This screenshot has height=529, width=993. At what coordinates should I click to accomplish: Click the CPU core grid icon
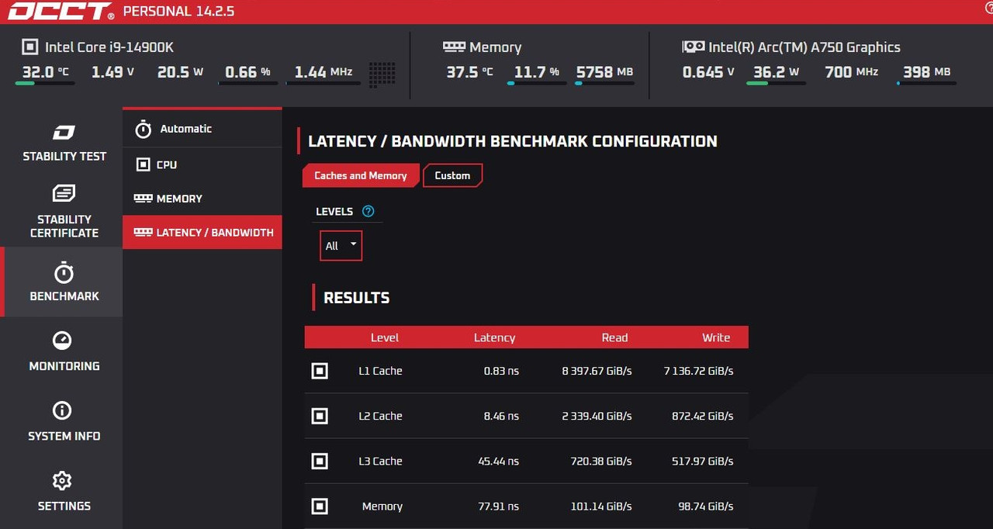(382, 74)
